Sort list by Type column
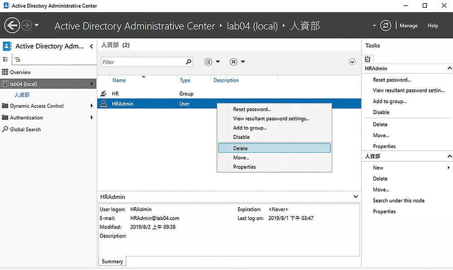Image resolution: width=453 pixels, height=270 pixels. [185, 80]
